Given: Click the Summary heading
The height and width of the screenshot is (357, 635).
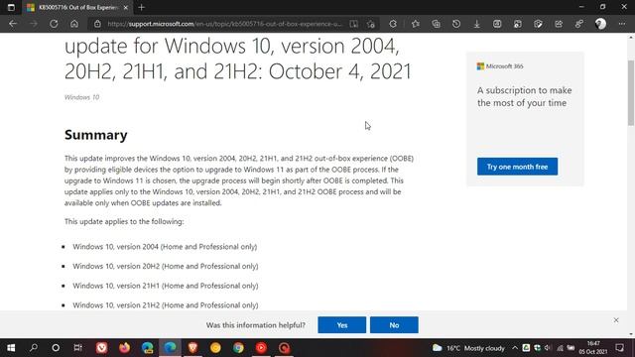Looking at the screenshot, I should (96, 135).
